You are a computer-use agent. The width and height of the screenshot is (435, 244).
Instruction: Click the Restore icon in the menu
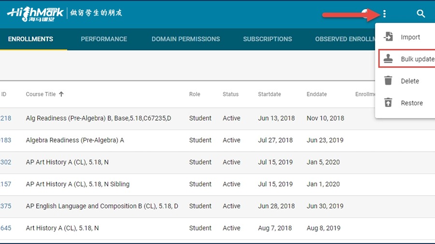pos(388,103)
